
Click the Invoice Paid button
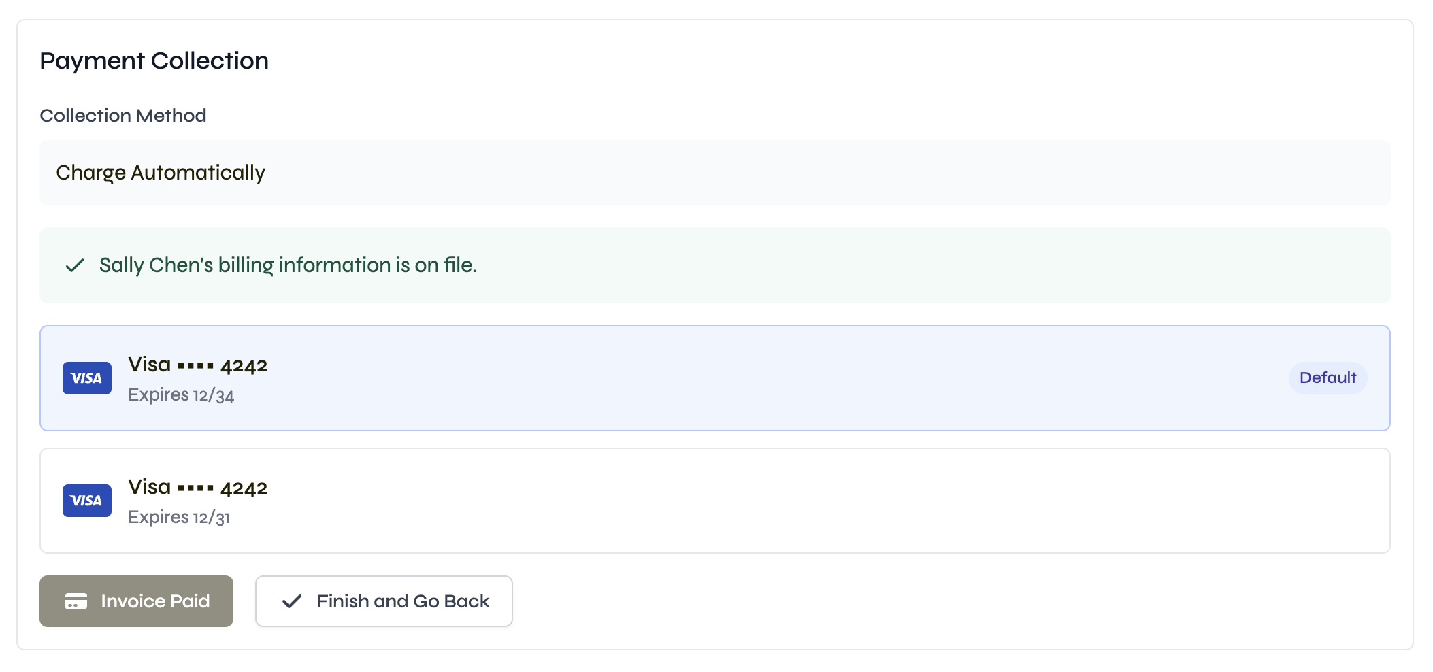tap(136, 601)
